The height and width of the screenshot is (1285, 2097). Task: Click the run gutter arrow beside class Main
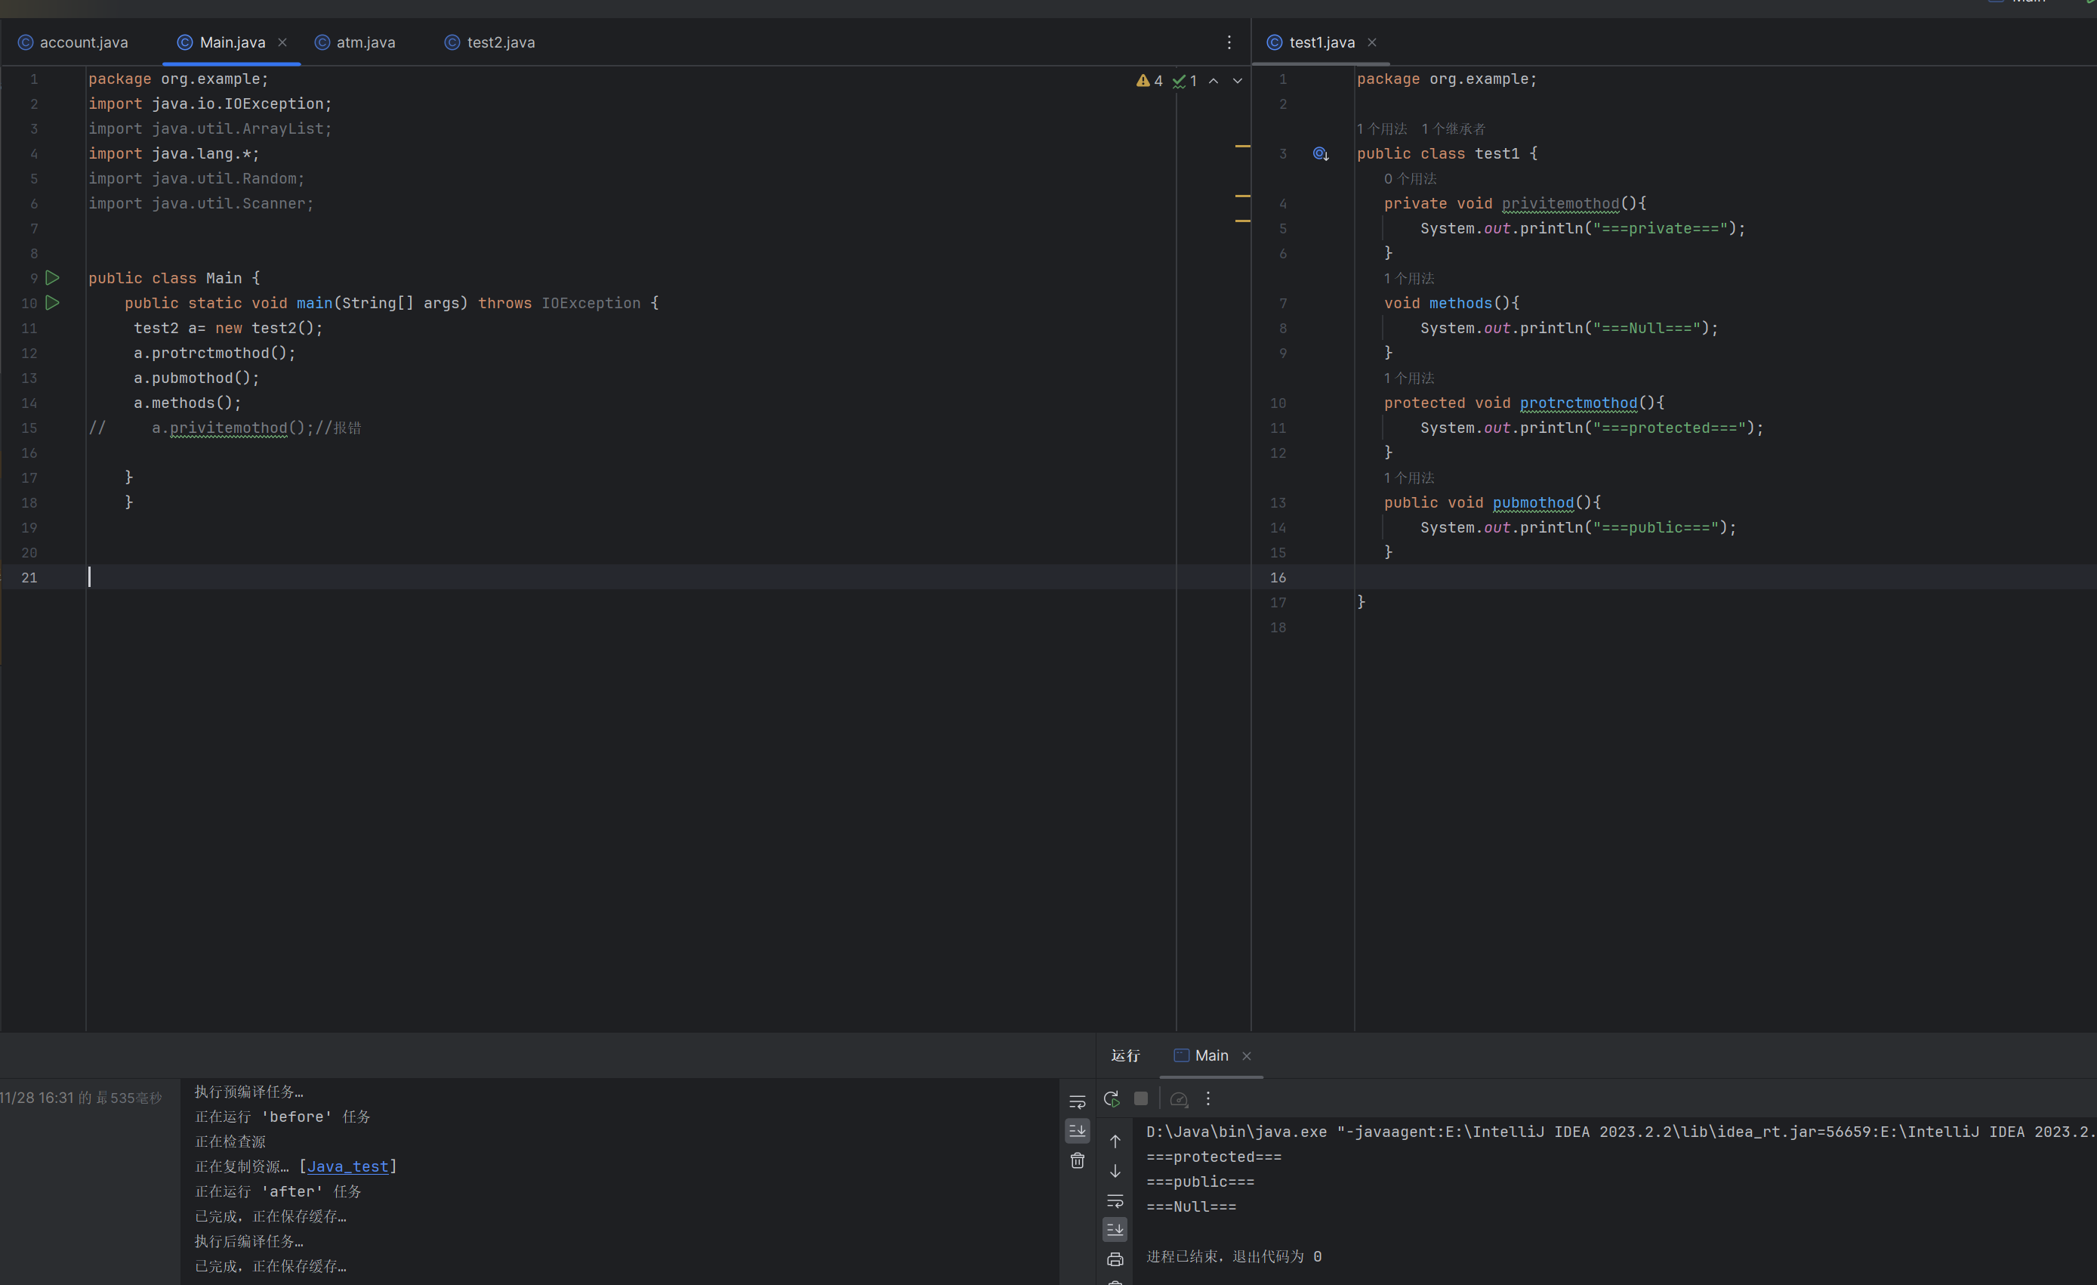click(53, 277)
